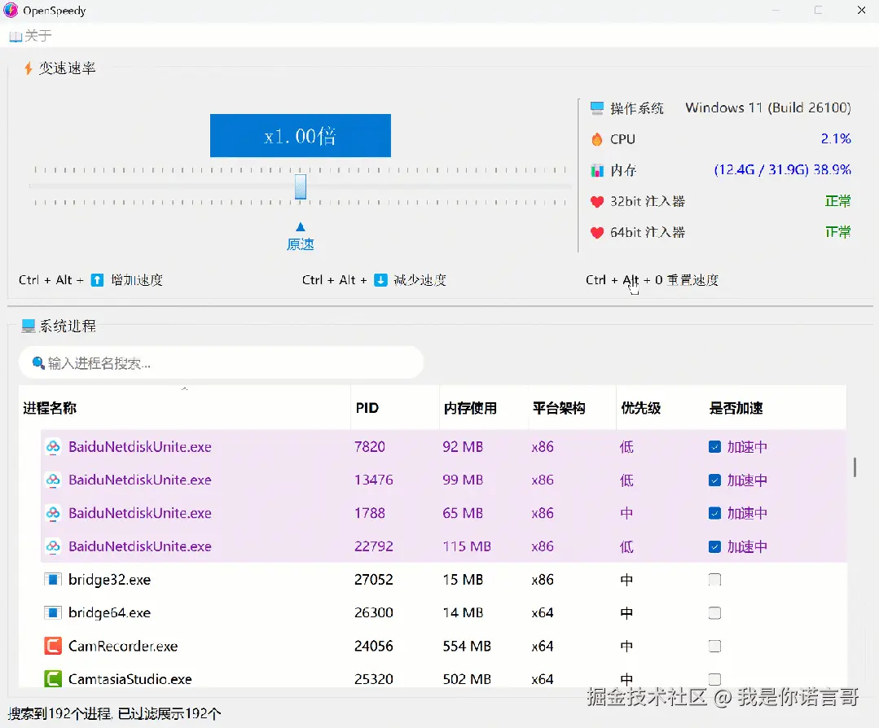
Task: Close the OpenSpeedy window
Action: click(862, 10)
